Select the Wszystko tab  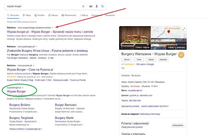click(13, 15)
